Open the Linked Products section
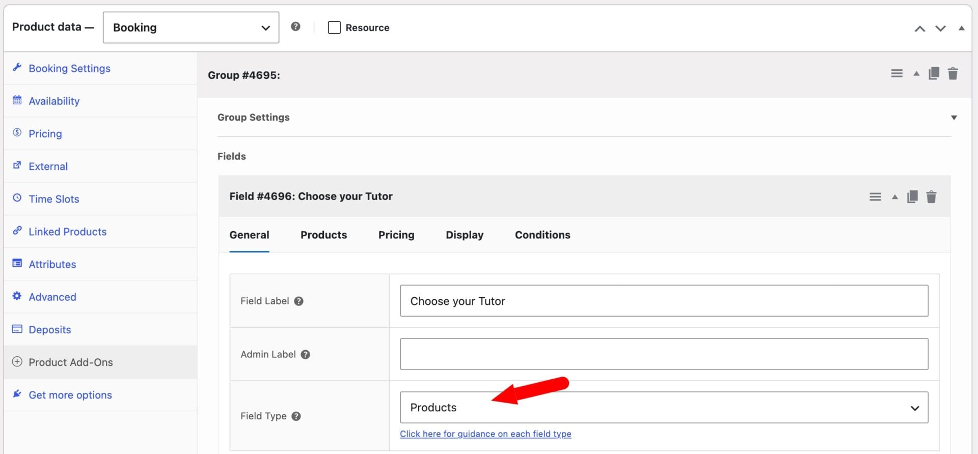 pyautogui.click(x=67, y=232)
